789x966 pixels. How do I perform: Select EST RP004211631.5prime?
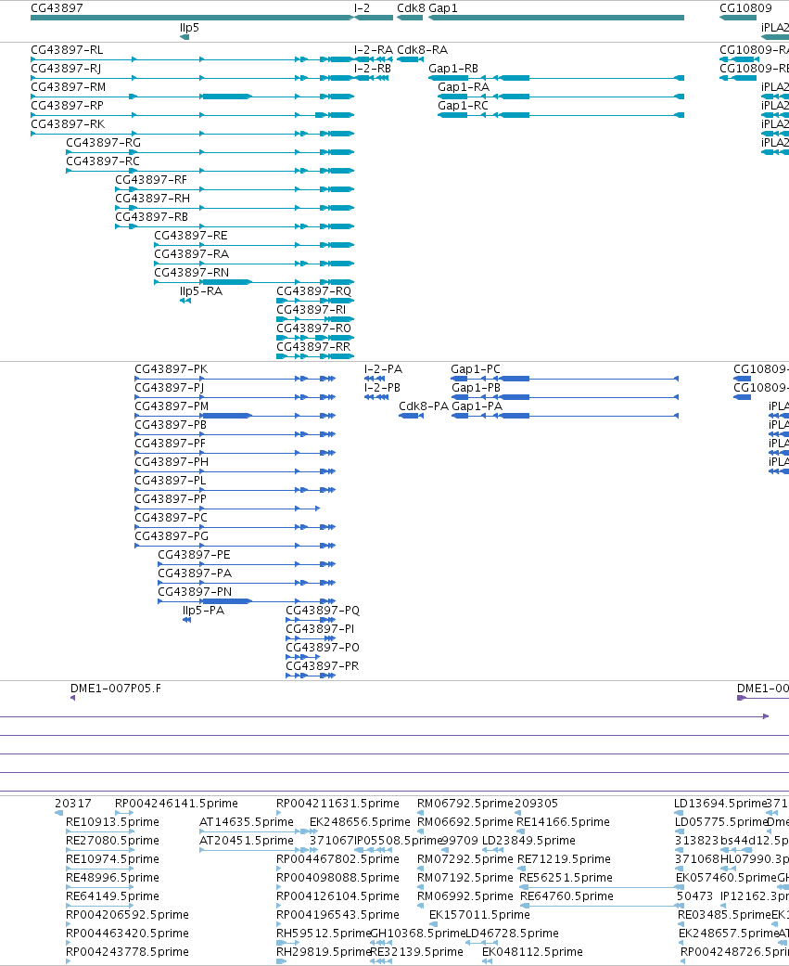279,813
